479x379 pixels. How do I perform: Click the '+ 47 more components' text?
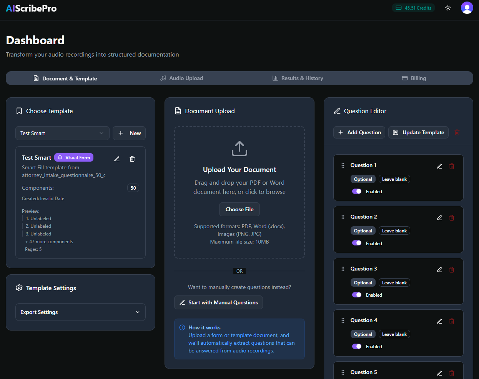pyautogui.click(x=49, y=242)
